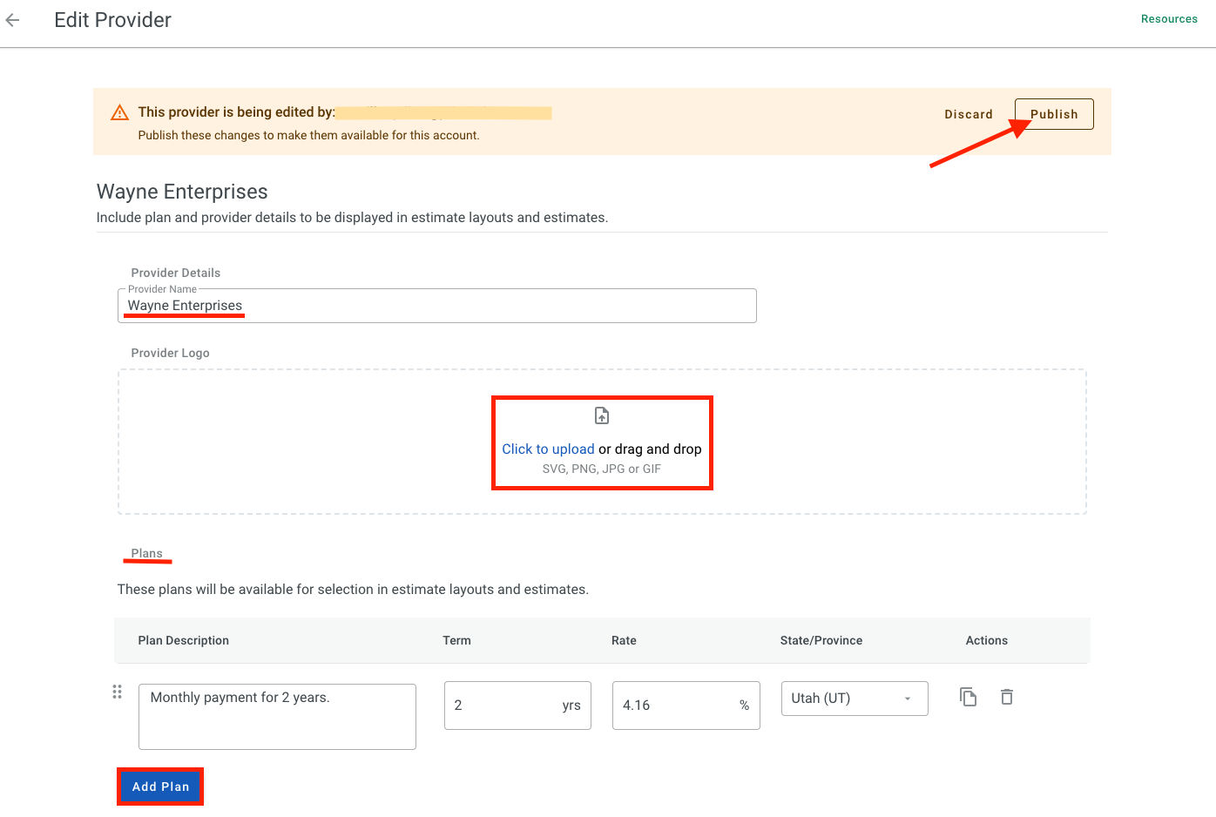Grab the drag handle of the plan row

coord(117,692)
